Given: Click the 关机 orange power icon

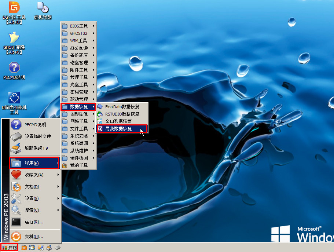Looking at the screenshot, I should [16, 237].
